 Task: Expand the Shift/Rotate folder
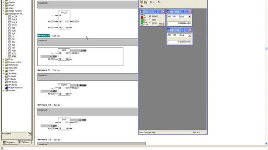3,65
